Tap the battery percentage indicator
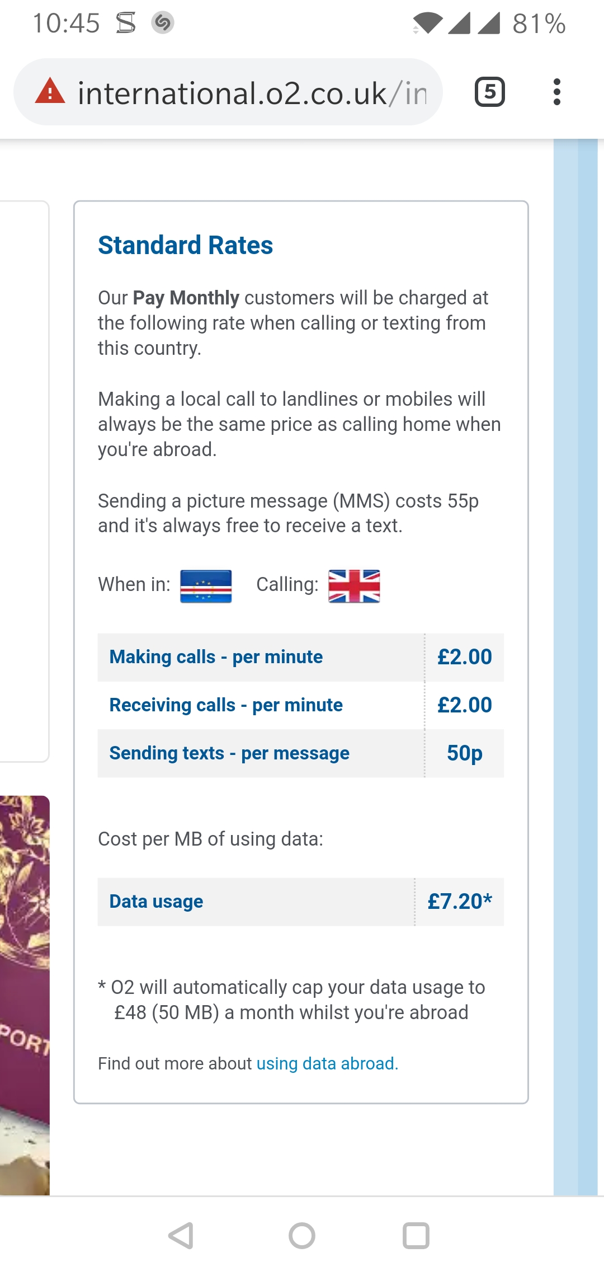The width and height of the screenshot is (604, 1276). 539,24
